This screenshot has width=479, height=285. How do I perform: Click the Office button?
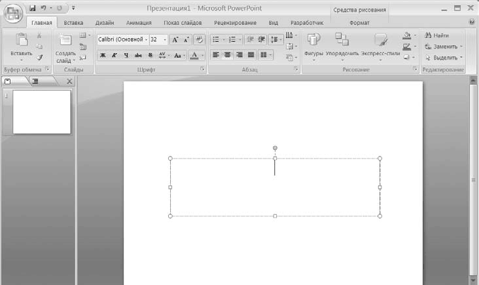coord(13,13)
